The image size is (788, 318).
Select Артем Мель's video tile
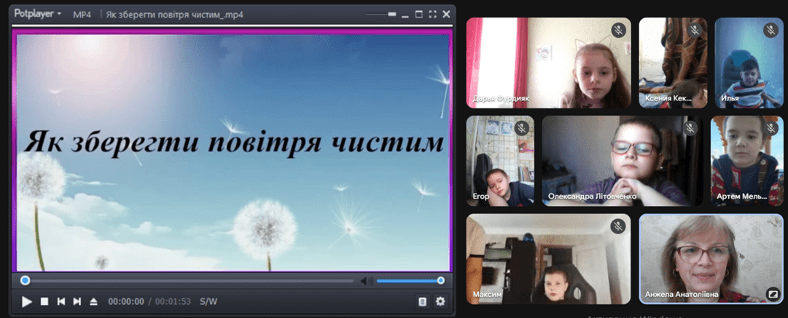point(746,161)
